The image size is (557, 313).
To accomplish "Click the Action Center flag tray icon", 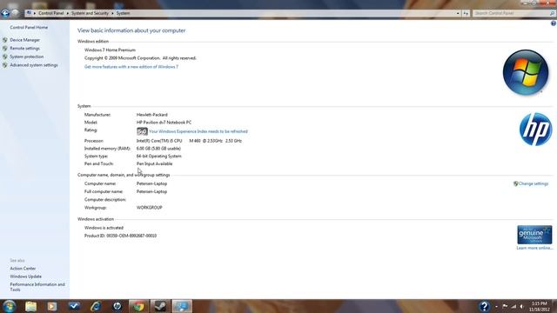I will pyautogui.click(x=505, y=306).
